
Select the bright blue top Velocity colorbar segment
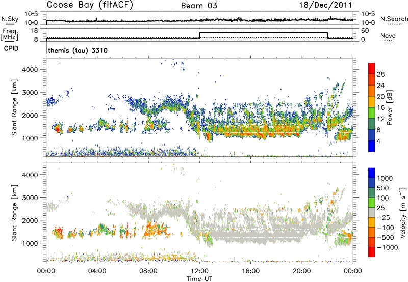click(x=372, y=173)
